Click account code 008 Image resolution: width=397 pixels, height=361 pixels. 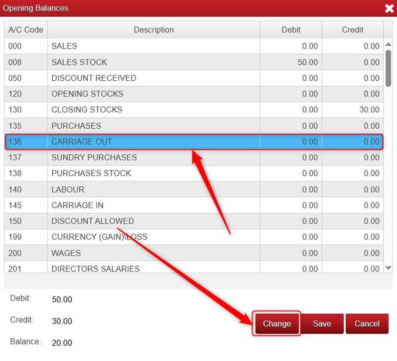(15, 62)
